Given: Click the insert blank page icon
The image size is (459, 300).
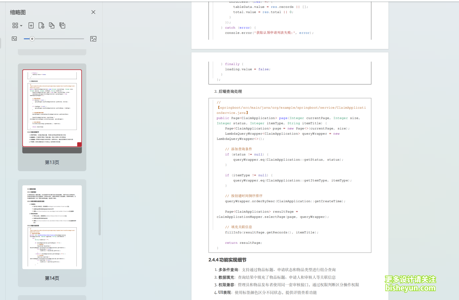Looking at the screenshot, I should pos(31,26).
